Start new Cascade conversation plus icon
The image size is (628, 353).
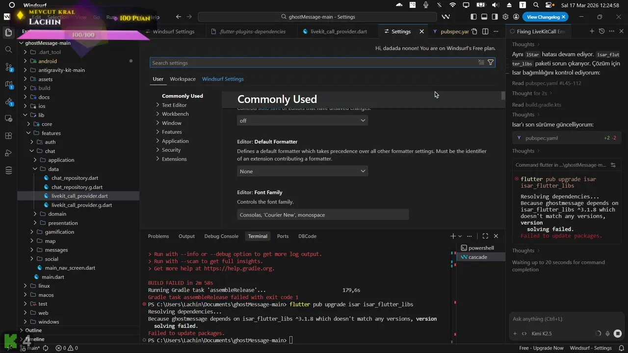pyautogui.click(x=592, y=31)
